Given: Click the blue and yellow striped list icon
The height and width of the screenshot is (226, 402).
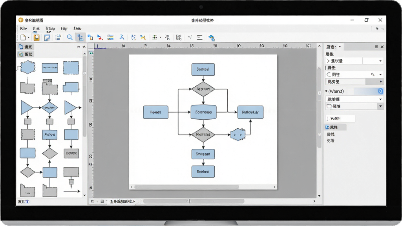Looking at the screenshot, I should pyautogui.click(x=110, y=37).
